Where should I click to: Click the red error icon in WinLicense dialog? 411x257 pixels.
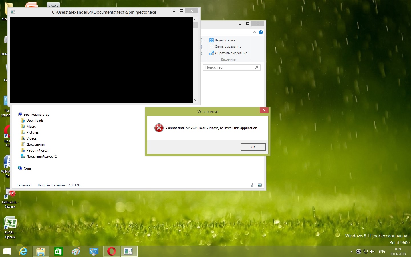(x=159, y=128)
